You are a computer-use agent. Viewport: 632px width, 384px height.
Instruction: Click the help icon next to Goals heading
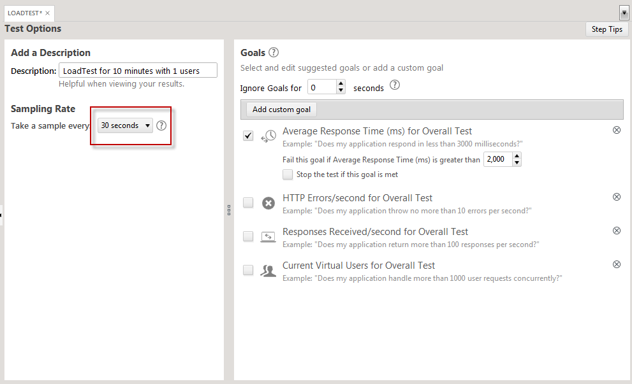[274, 52]
